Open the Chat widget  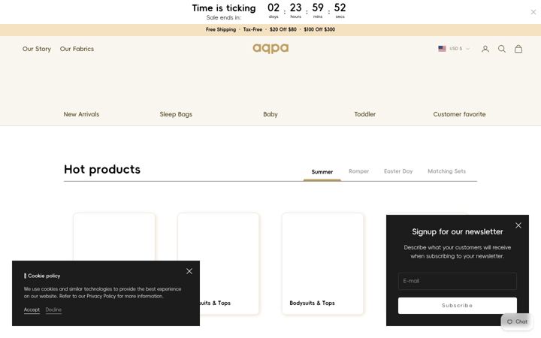pos(517,321)
